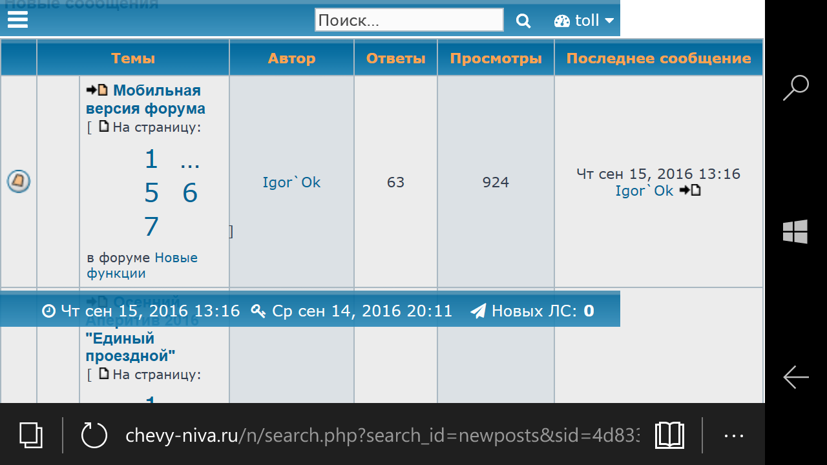Reload the page with browser refresh icon
This screenshot has height=465, width=827.
(94, 435)
